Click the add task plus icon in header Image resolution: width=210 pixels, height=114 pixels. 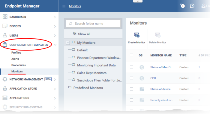pos(182,6)
